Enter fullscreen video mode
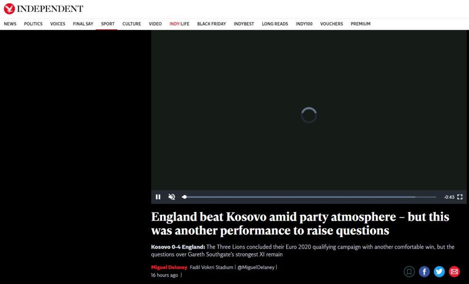Screen dimensions: 469x284 (460, 197)
